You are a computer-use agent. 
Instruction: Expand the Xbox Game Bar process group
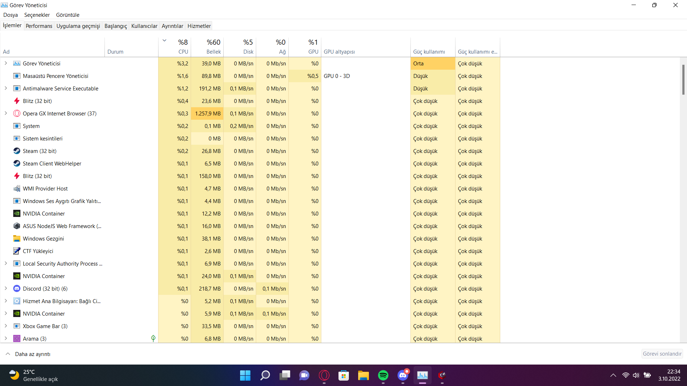6,326
